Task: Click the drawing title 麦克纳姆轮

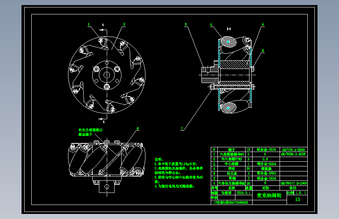Action: (269, 196)
